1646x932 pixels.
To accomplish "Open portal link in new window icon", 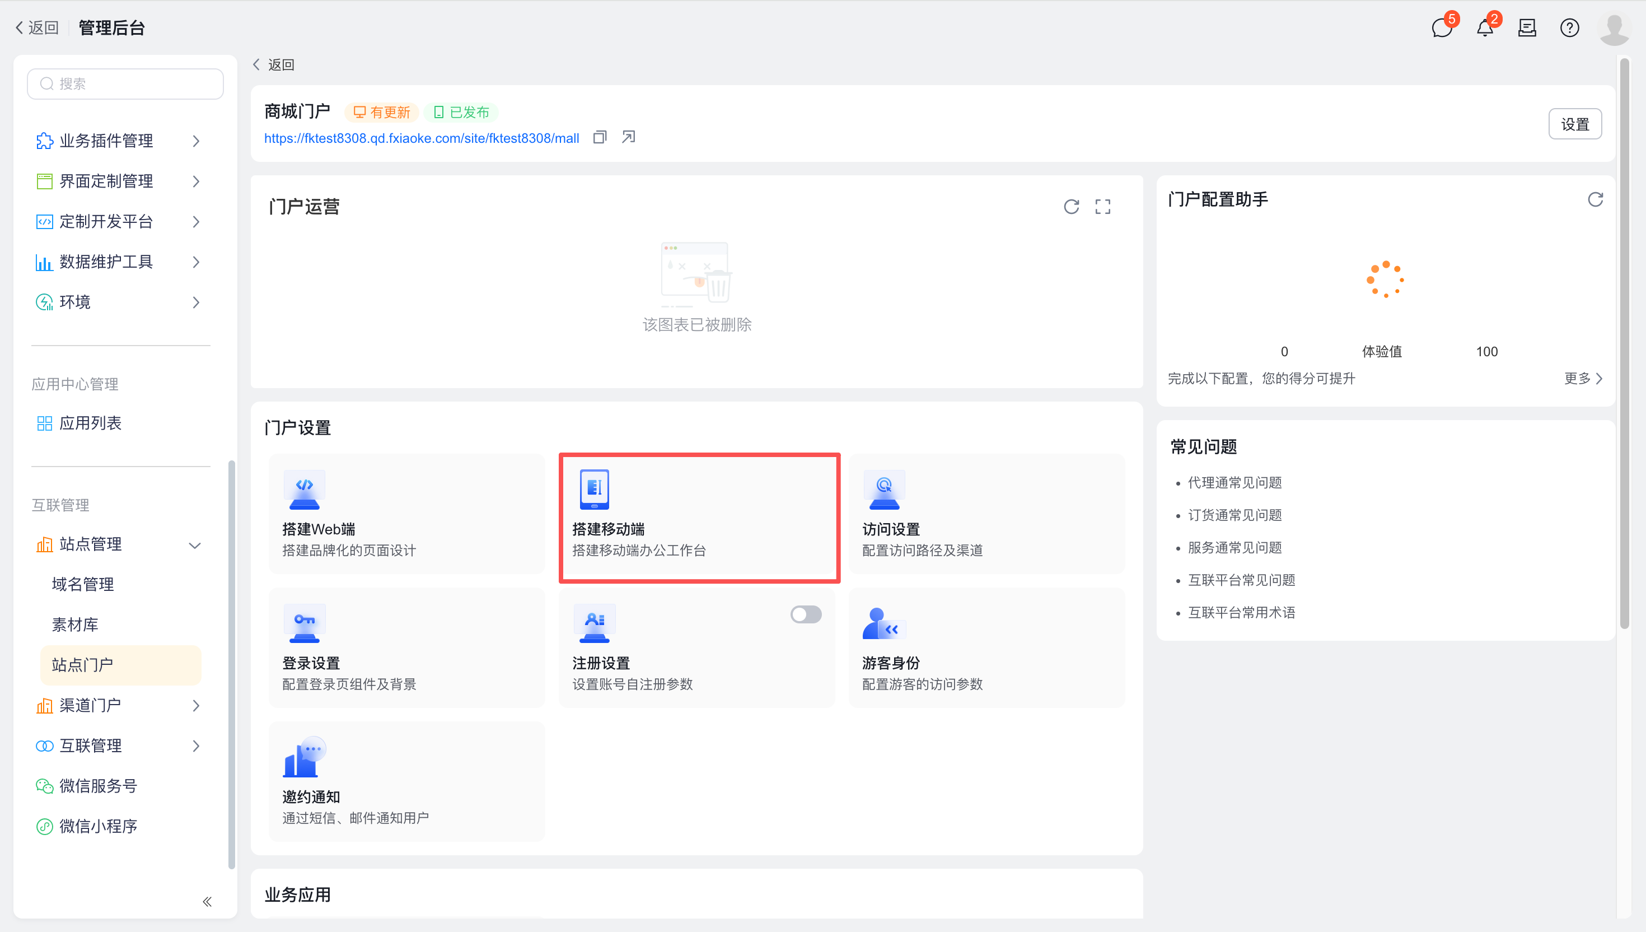I will tap(628, 137).
